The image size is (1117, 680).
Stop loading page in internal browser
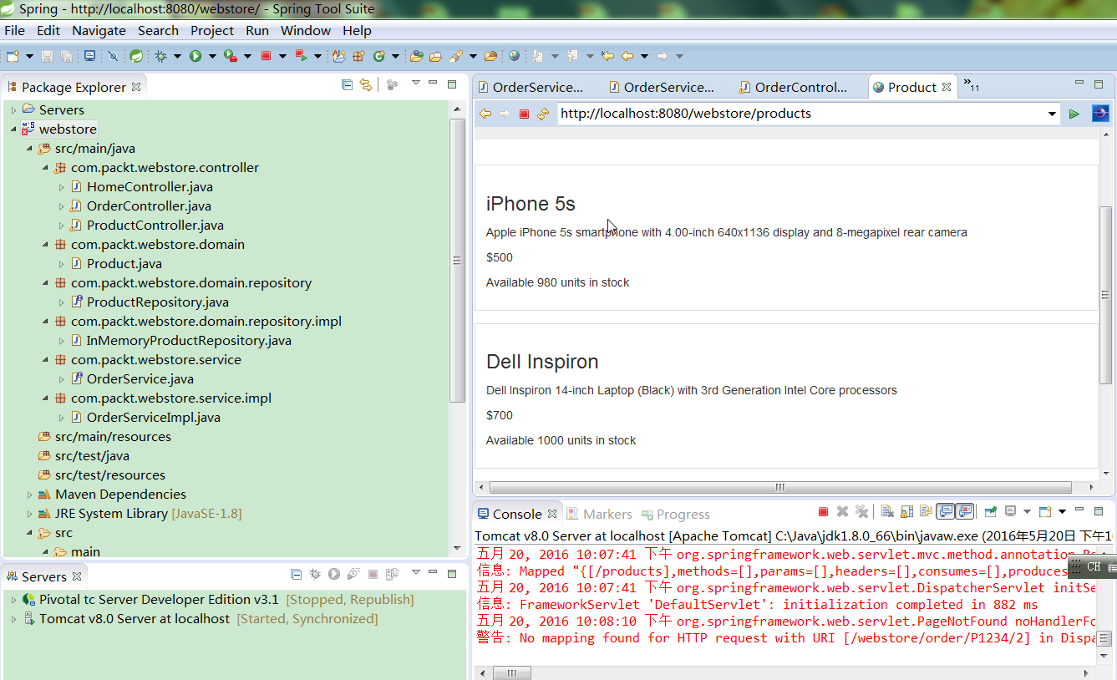525,114
